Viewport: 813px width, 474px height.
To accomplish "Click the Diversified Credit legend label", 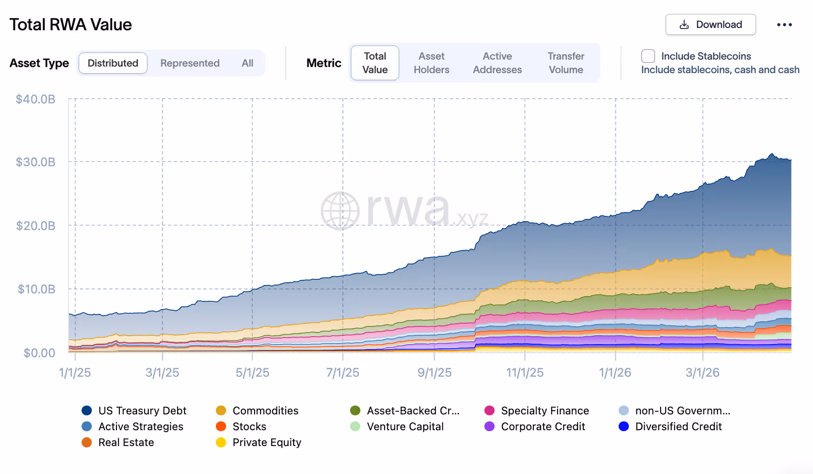I will [678, 427].
